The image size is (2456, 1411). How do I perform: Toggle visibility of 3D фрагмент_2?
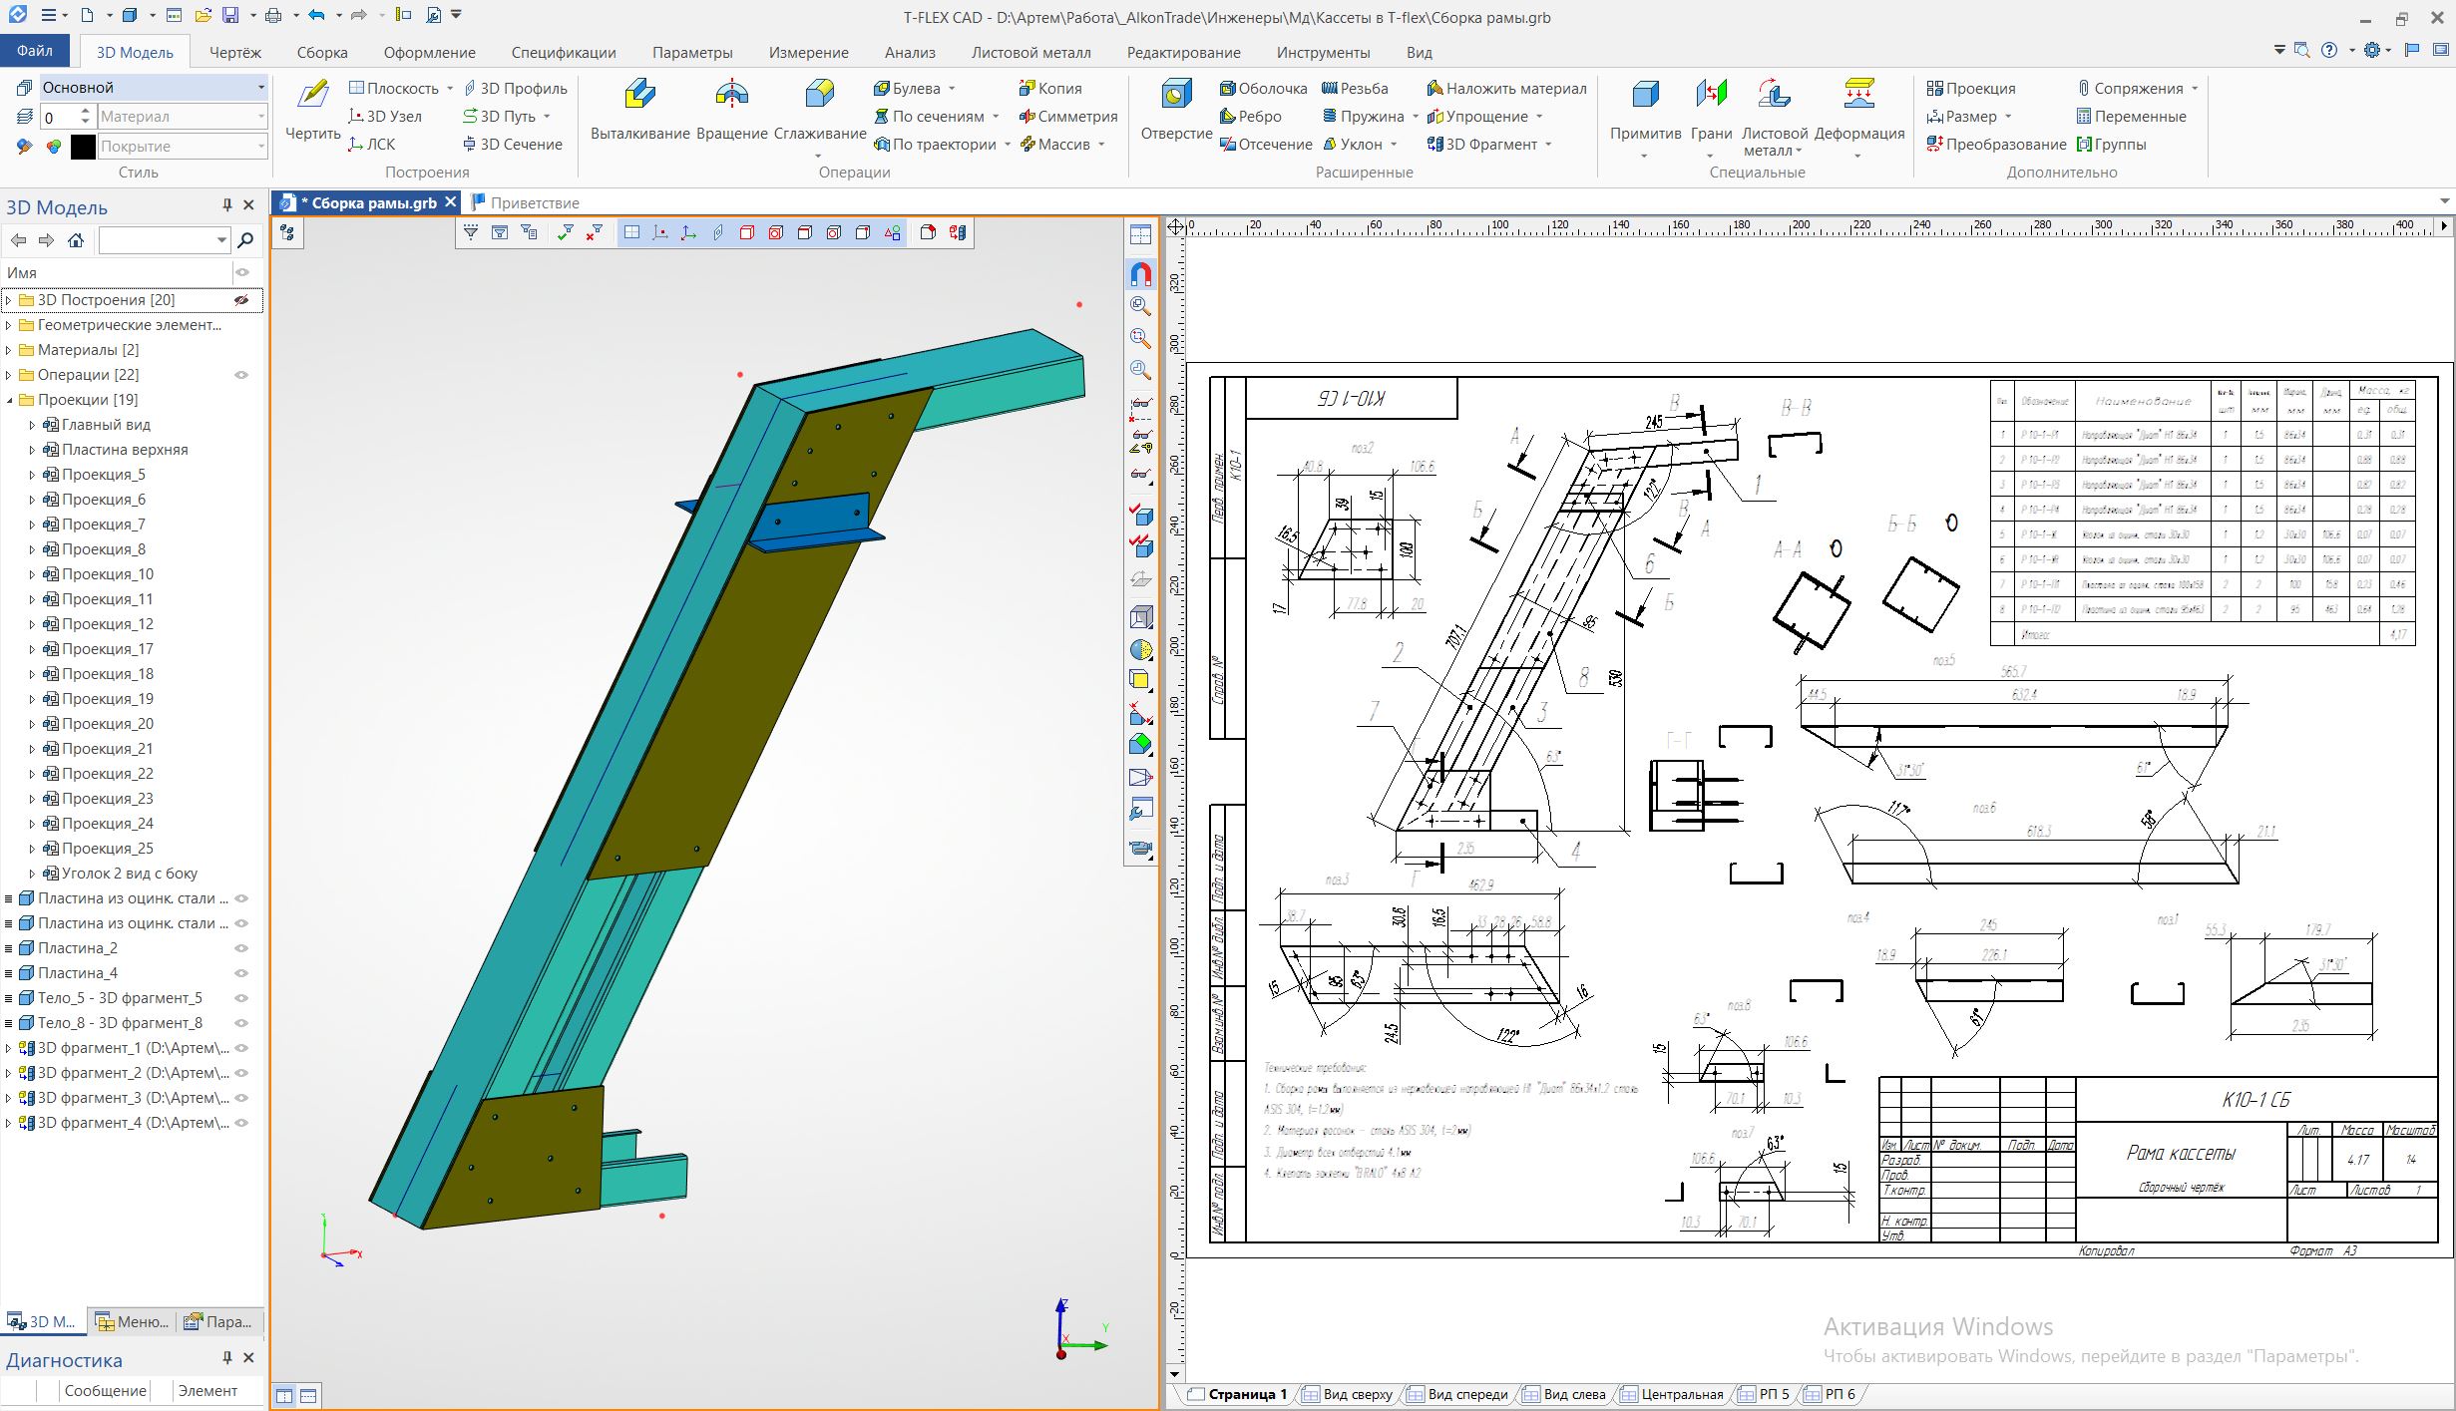[x=241, y=1073]
